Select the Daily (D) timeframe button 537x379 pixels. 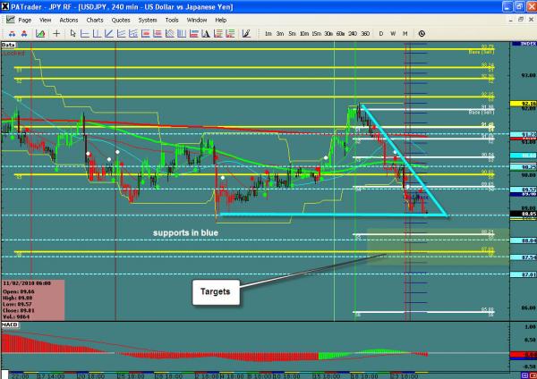pyautogui.click(x=381, y=32)
